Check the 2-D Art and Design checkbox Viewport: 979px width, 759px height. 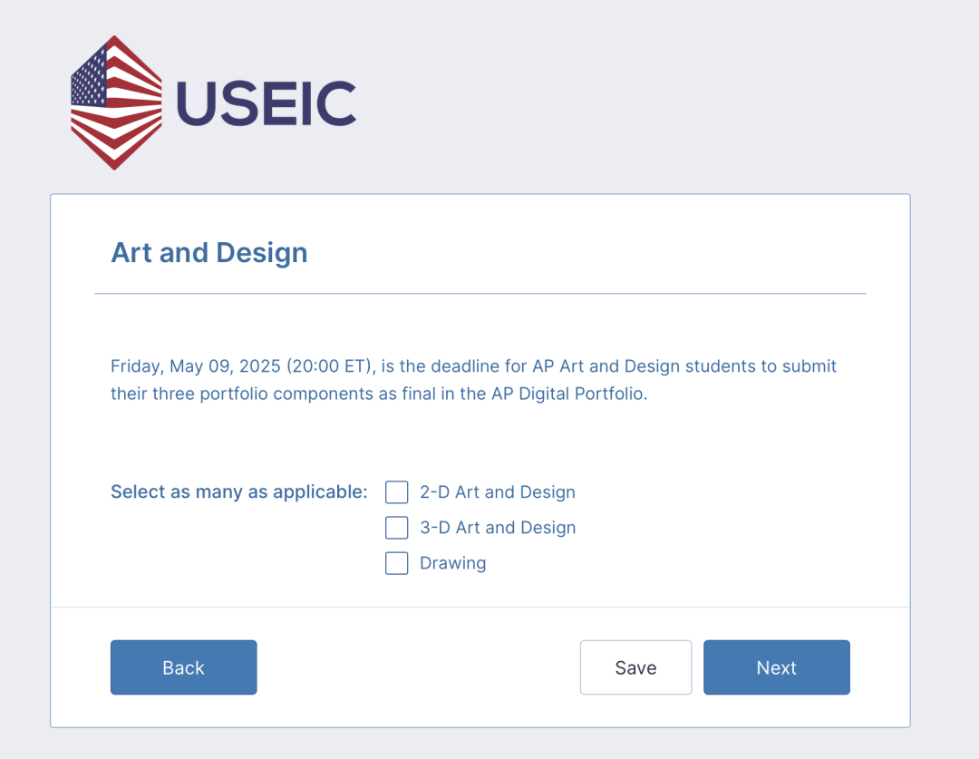[396, 492]
